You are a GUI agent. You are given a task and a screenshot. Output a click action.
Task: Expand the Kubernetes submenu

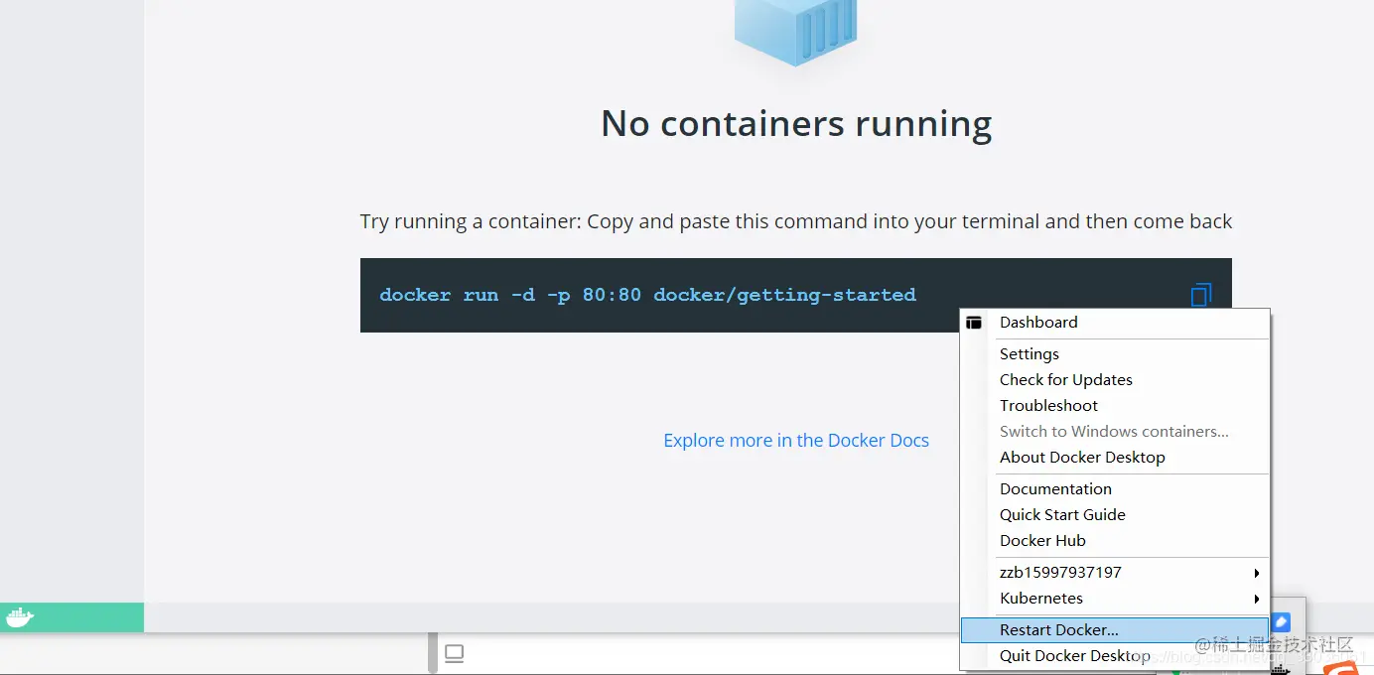click(x=1115, y=599)
